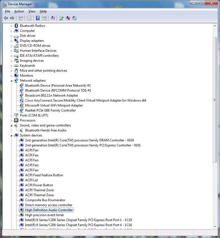
Task: Click the speaker icon beside Bluetooth Hands-free Audio
Action: tap(21, 130)
